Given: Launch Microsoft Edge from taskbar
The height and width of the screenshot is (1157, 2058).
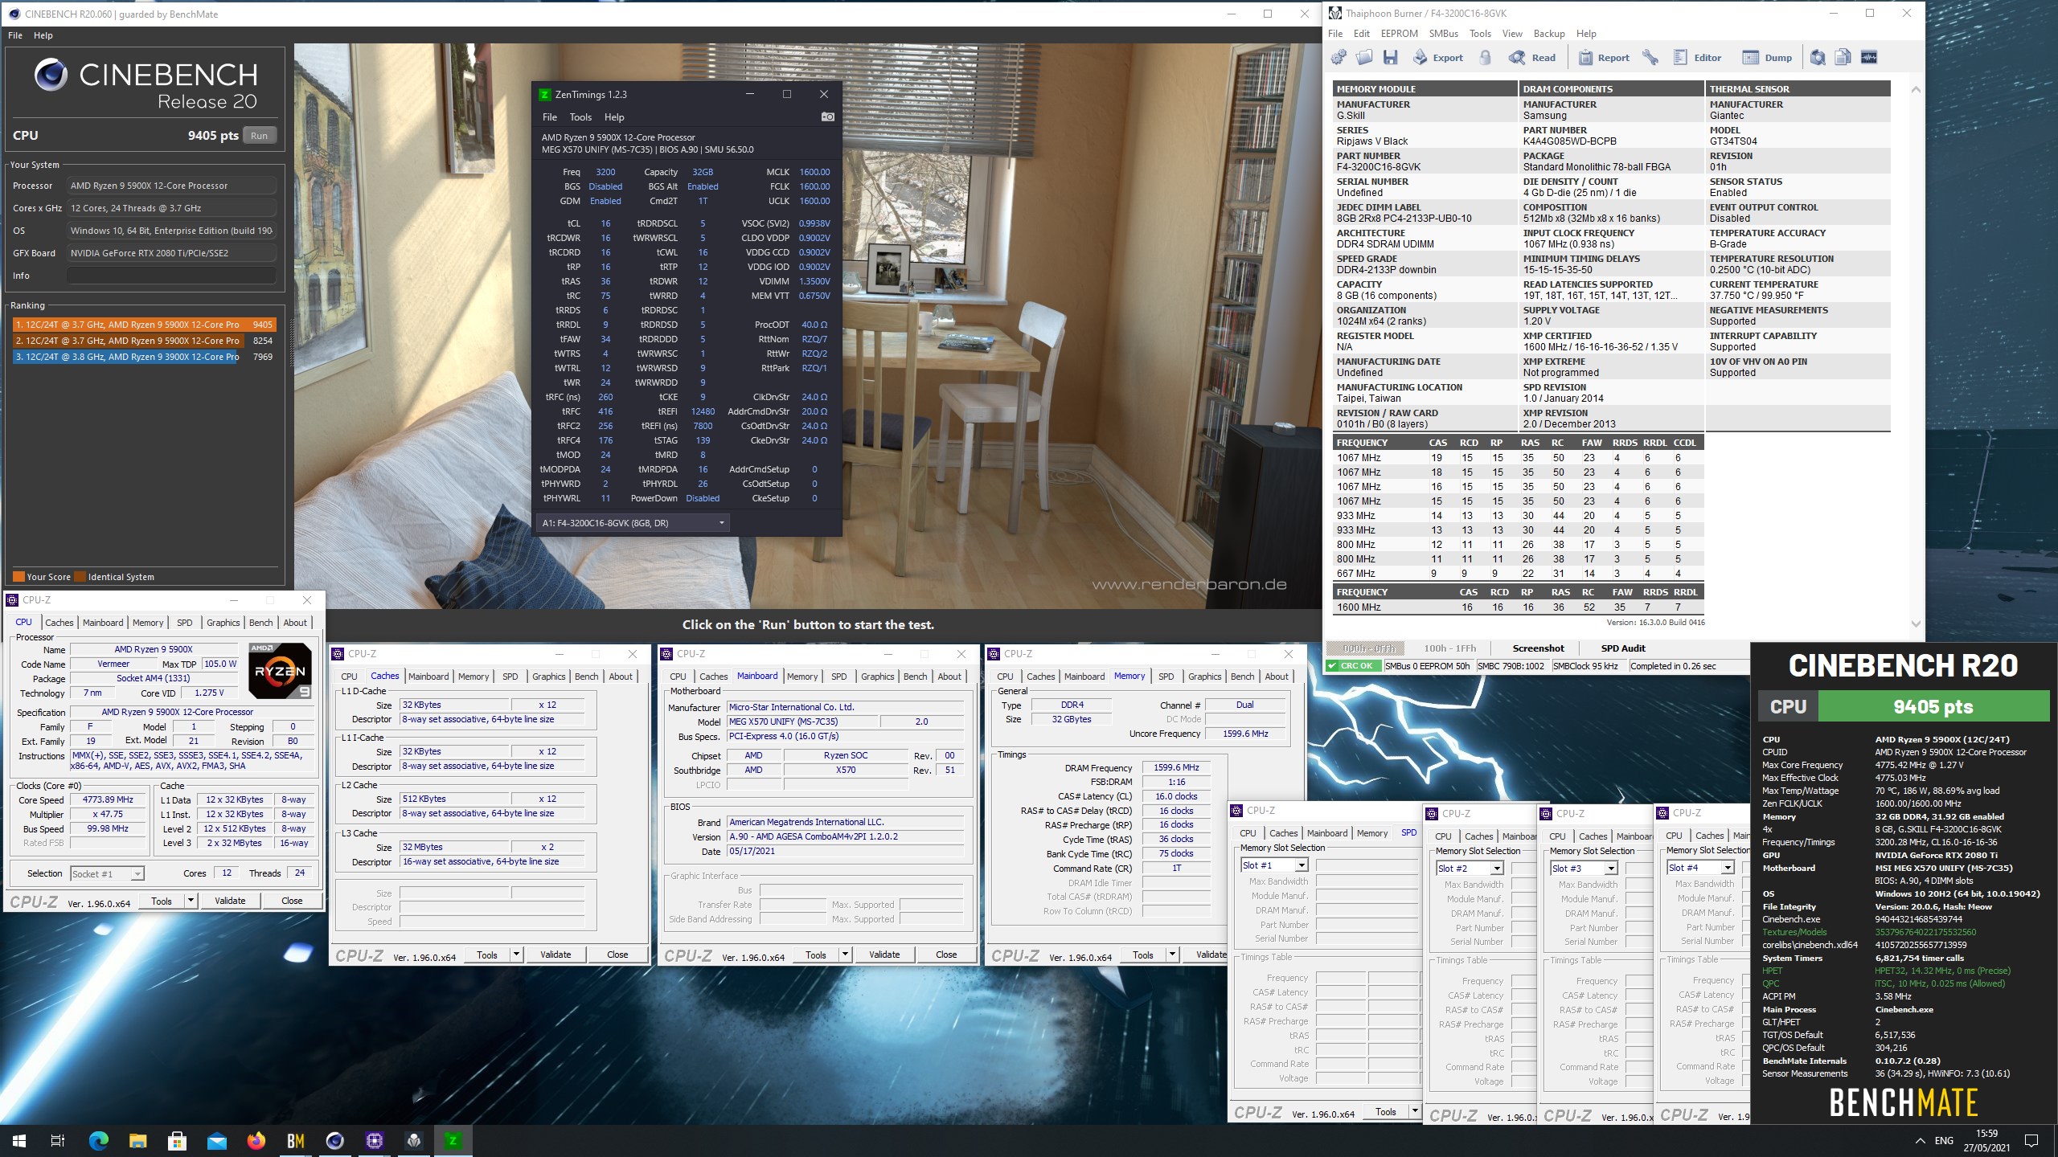Looking at the screenshot, I should [98, 1140].
